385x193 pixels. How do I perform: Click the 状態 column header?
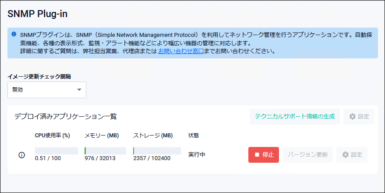tap(193, 136)
